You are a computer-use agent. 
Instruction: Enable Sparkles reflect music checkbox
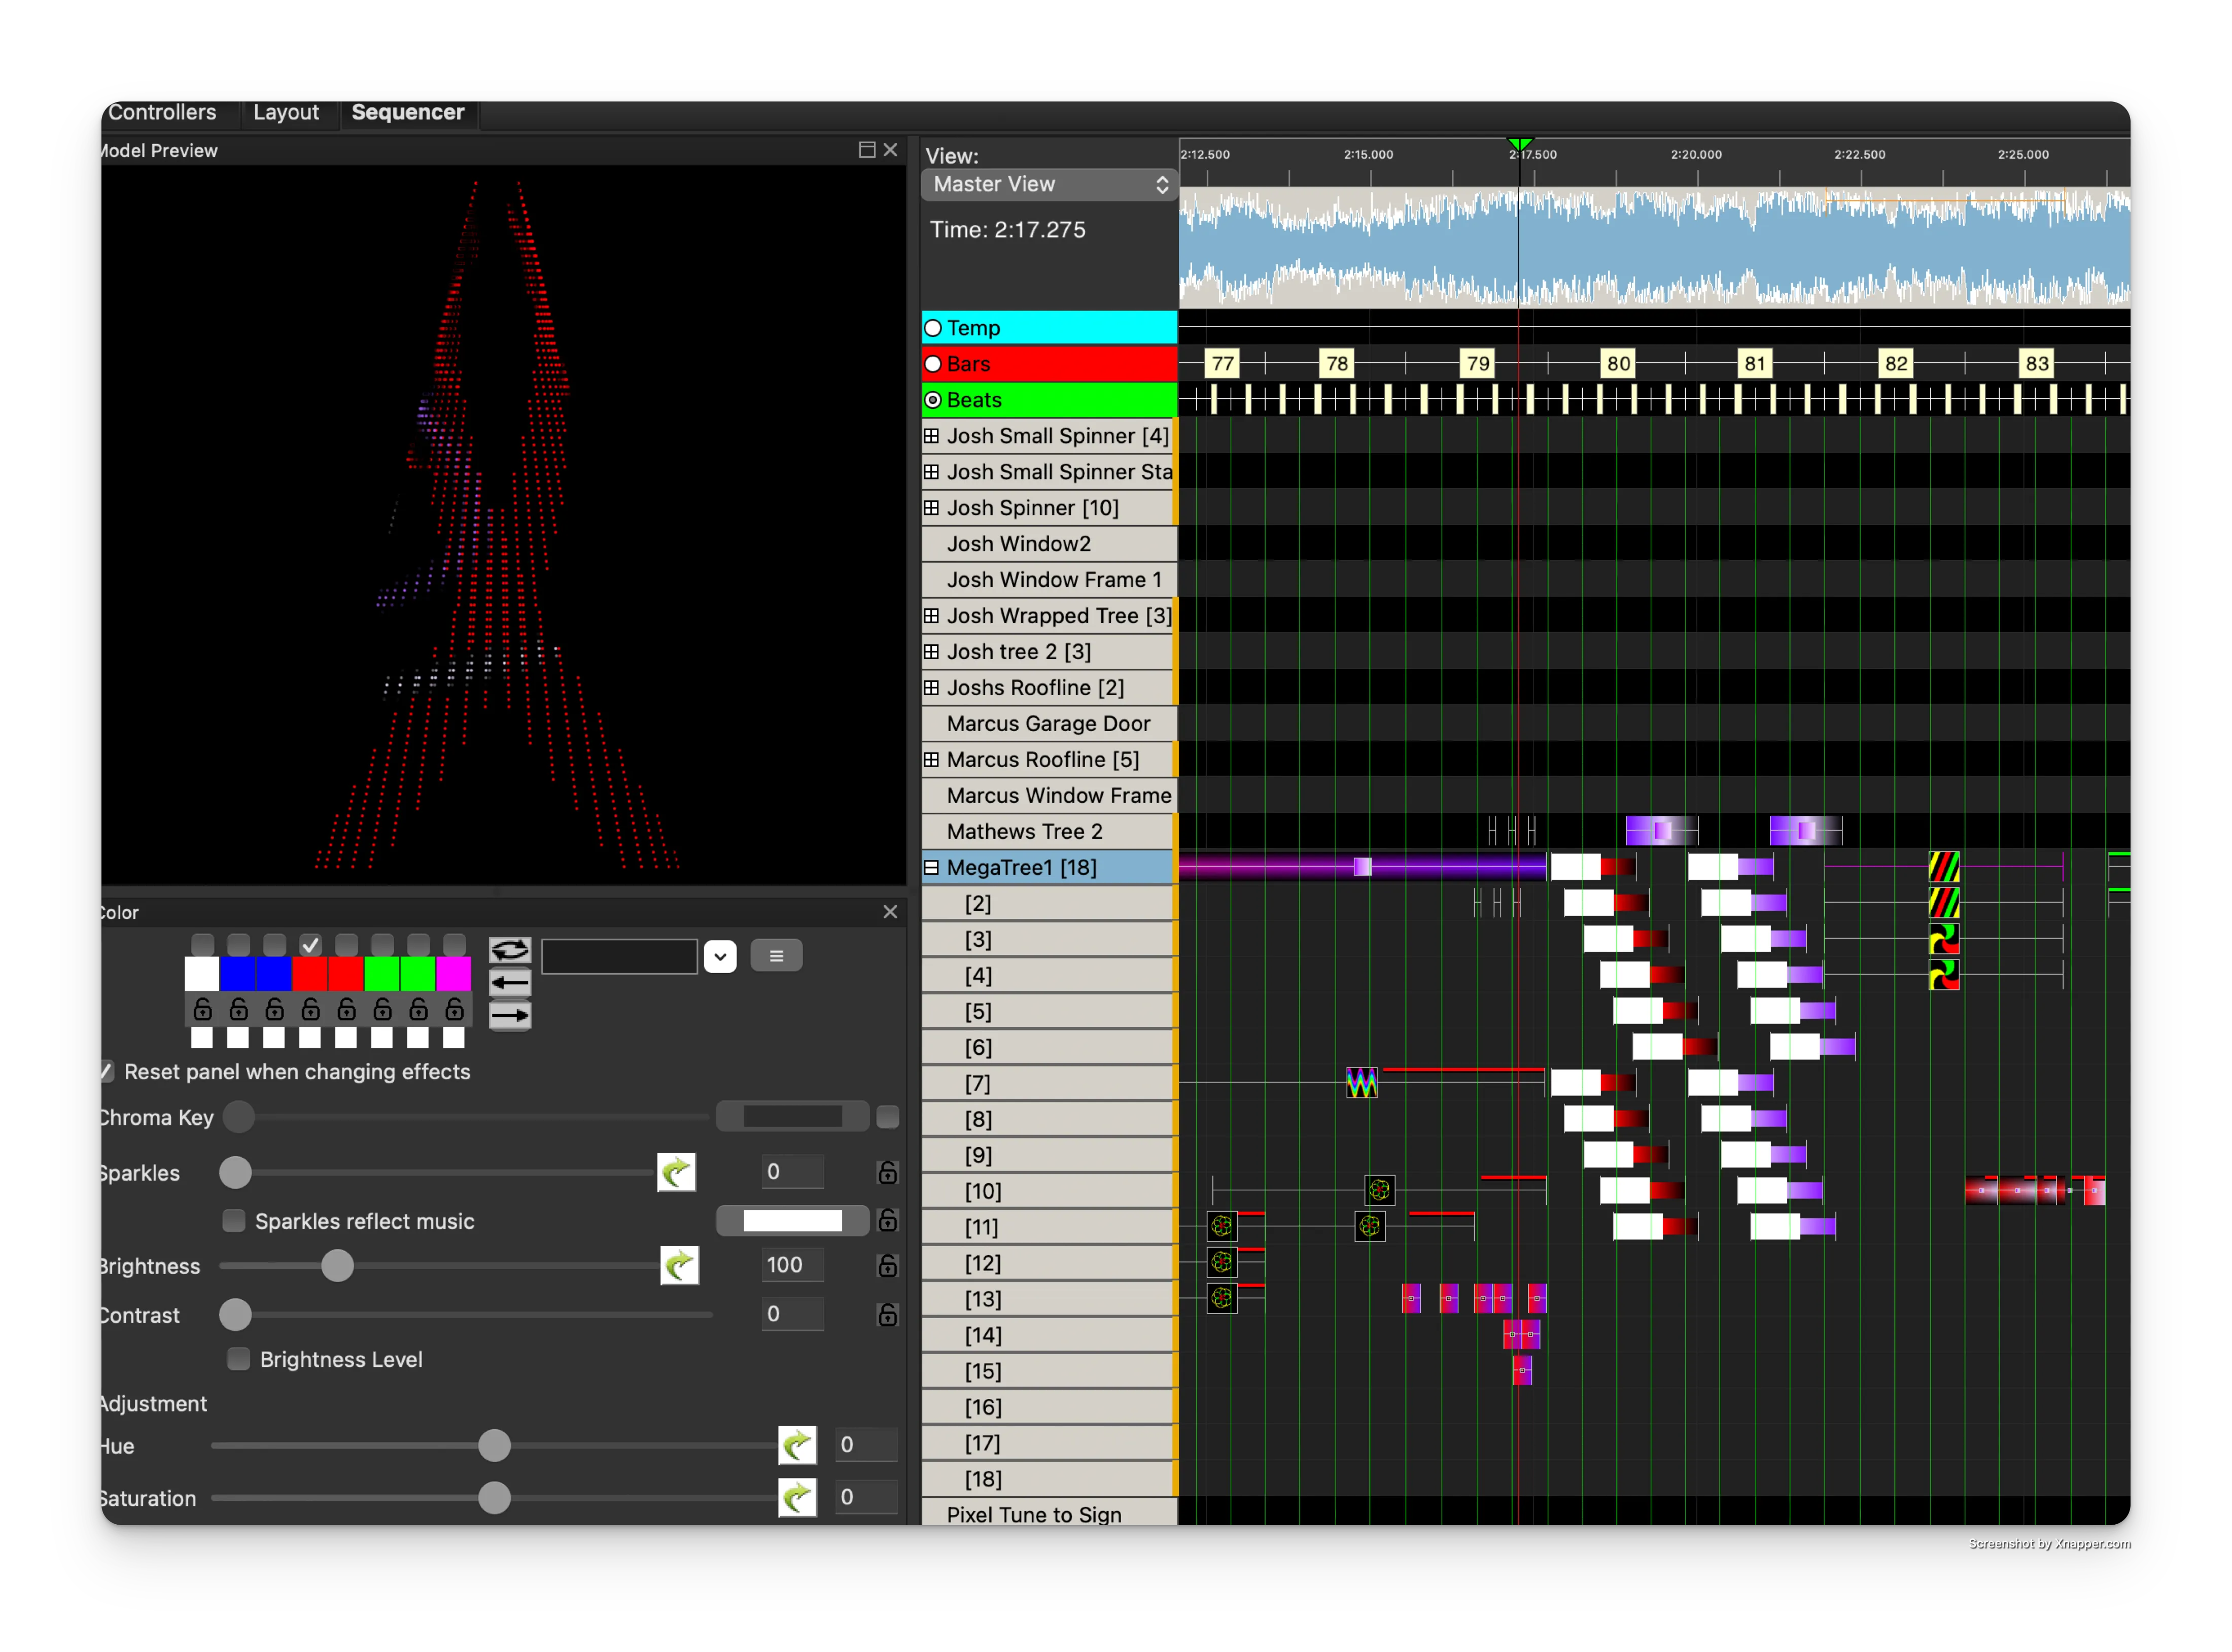(234, 1220)
